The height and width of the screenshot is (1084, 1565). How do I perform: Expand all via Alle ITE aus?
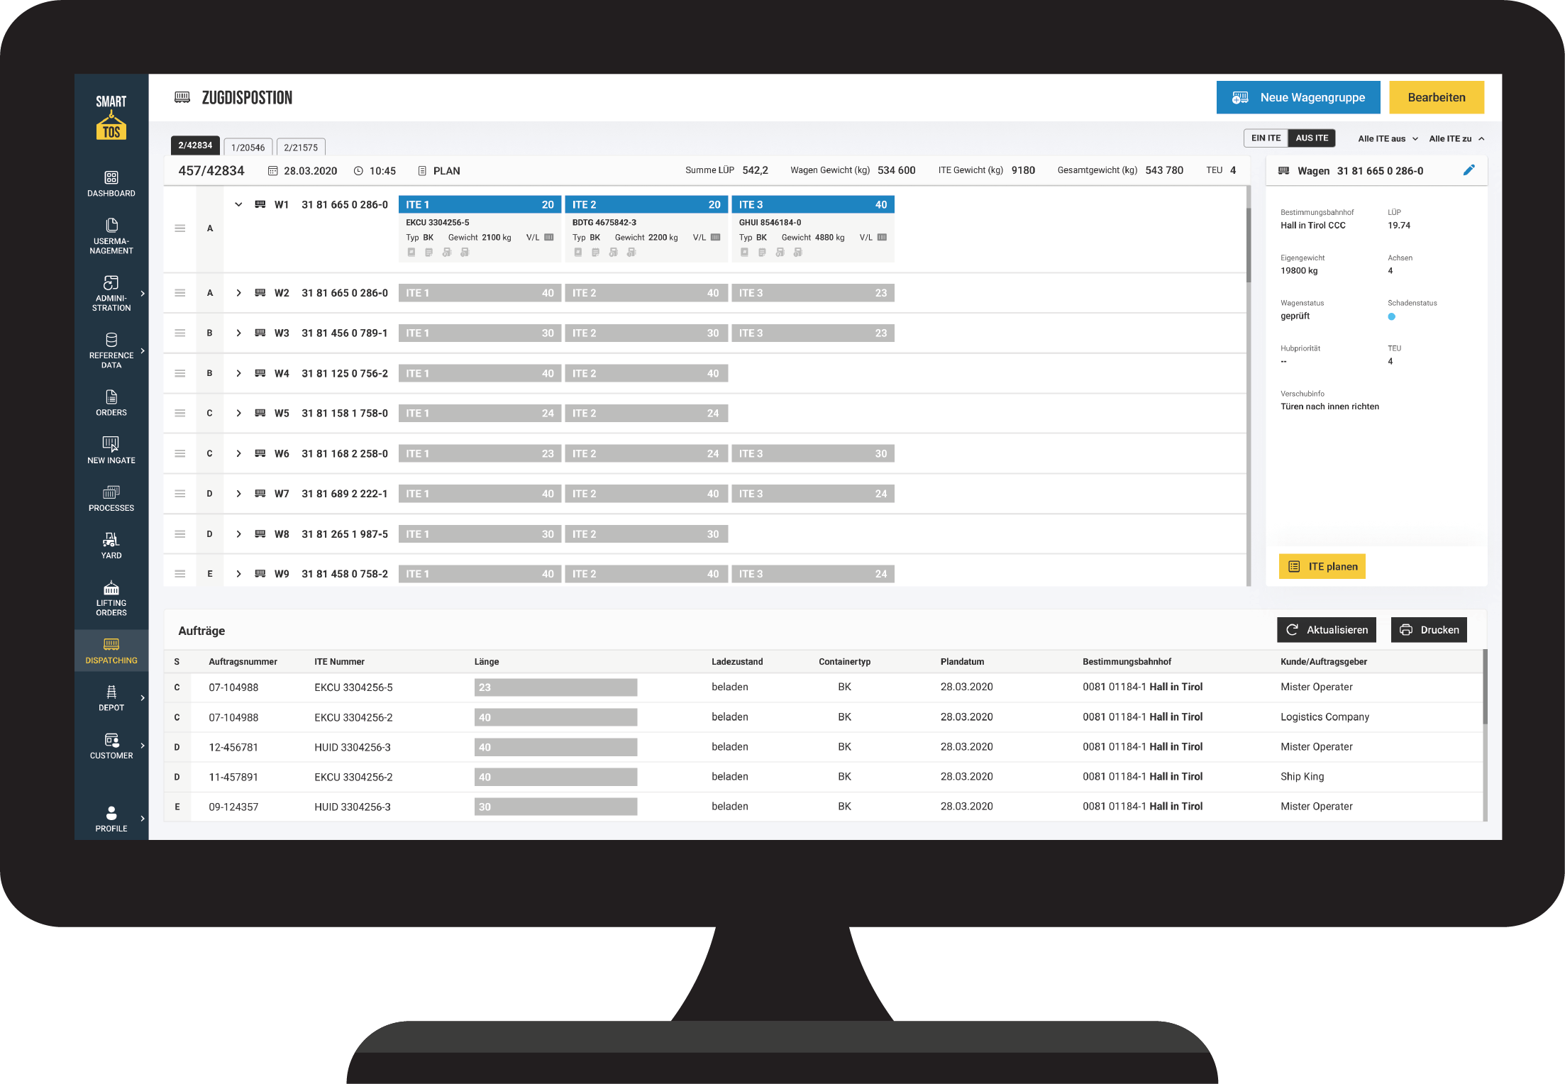(1388, 139)
